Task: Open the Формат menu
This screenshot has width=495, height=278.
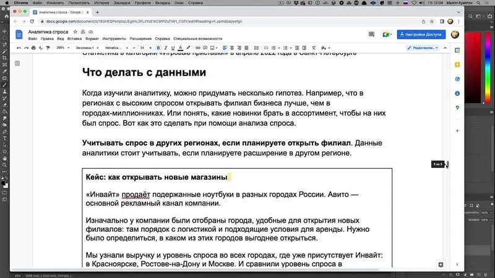Action: (92, 38)
